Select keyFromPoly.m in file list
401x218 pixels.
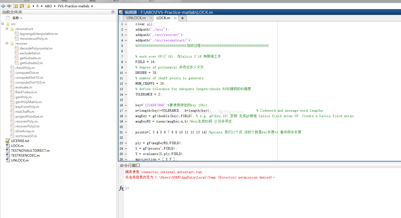point(27,107)
